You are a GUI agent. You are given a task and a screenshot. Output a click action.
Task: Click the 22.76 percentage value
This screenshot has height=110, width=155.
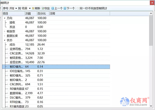(41, 62)
